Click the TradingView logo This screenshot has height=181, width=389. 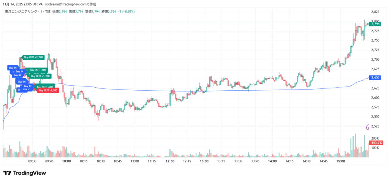click(25, 173)
